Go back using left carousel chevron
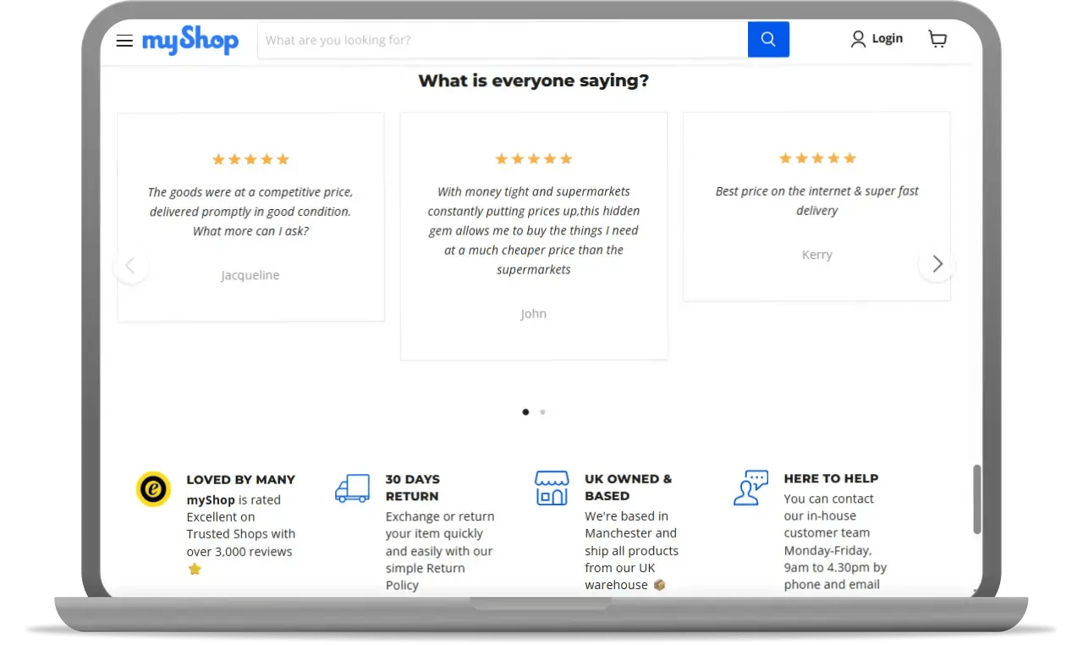The width and height of the screenshot is (1083, 645). (x=131, y=264)
